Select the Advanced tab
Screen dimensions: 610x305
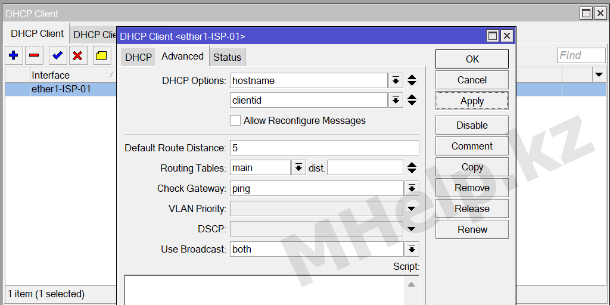pyautogui.click(x=182, y=57)
